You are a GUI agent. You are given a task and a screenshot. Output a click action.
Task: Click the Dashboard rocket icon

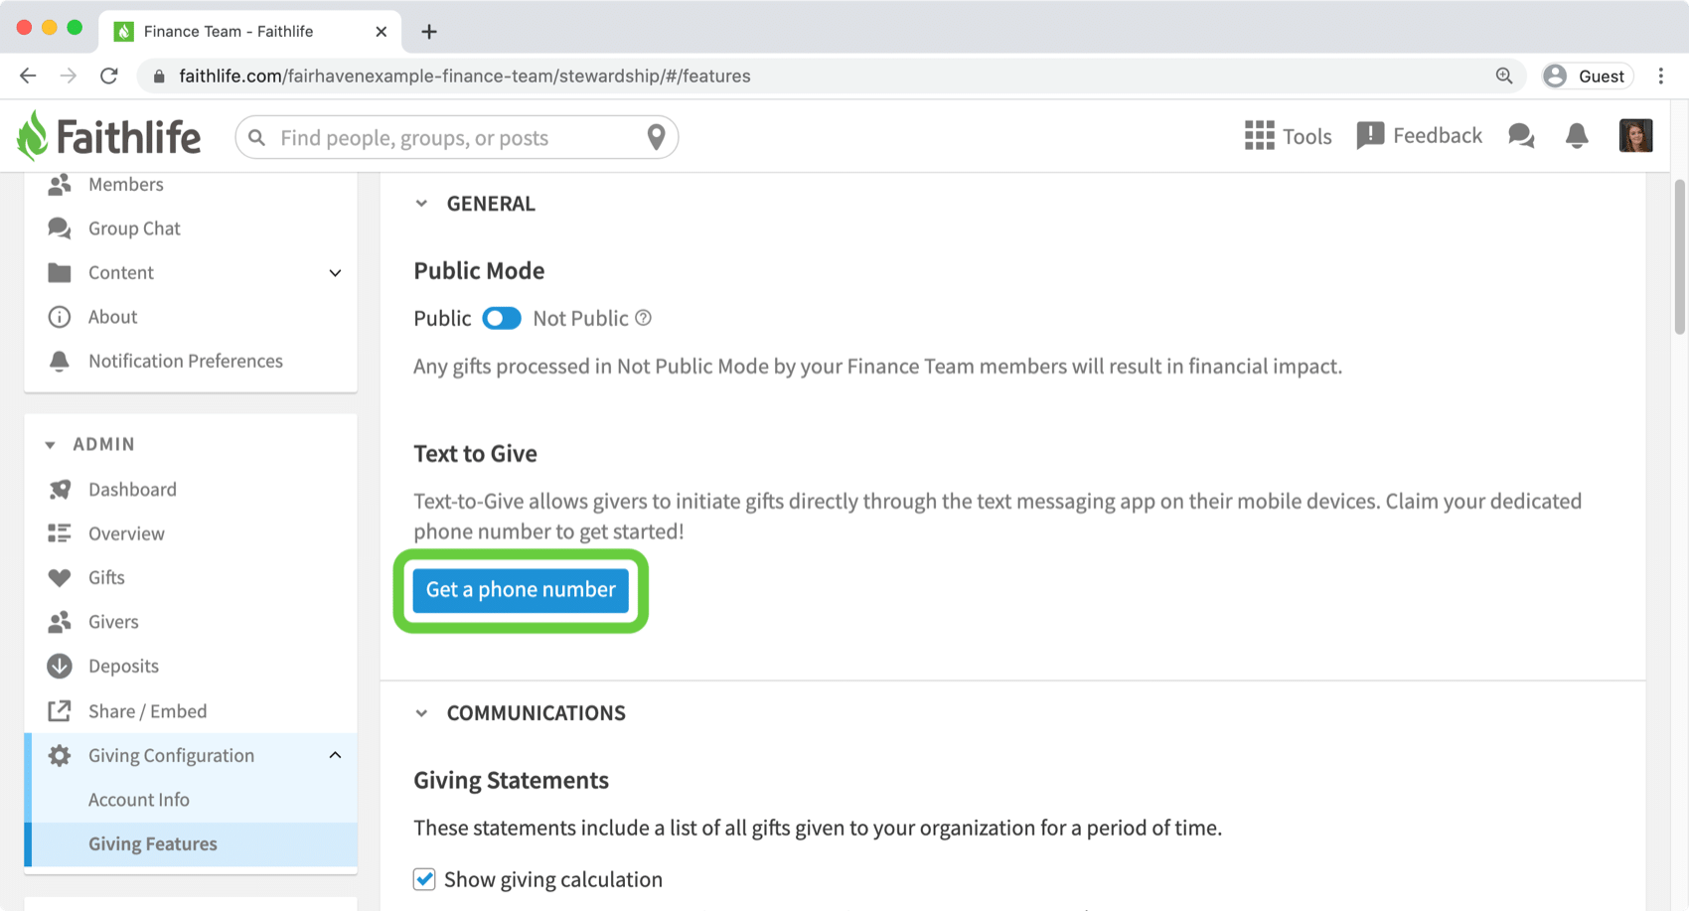tap(60, 489)
